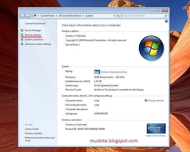
Task: Open Performance Information and Tools link
Action: point(40,139)
